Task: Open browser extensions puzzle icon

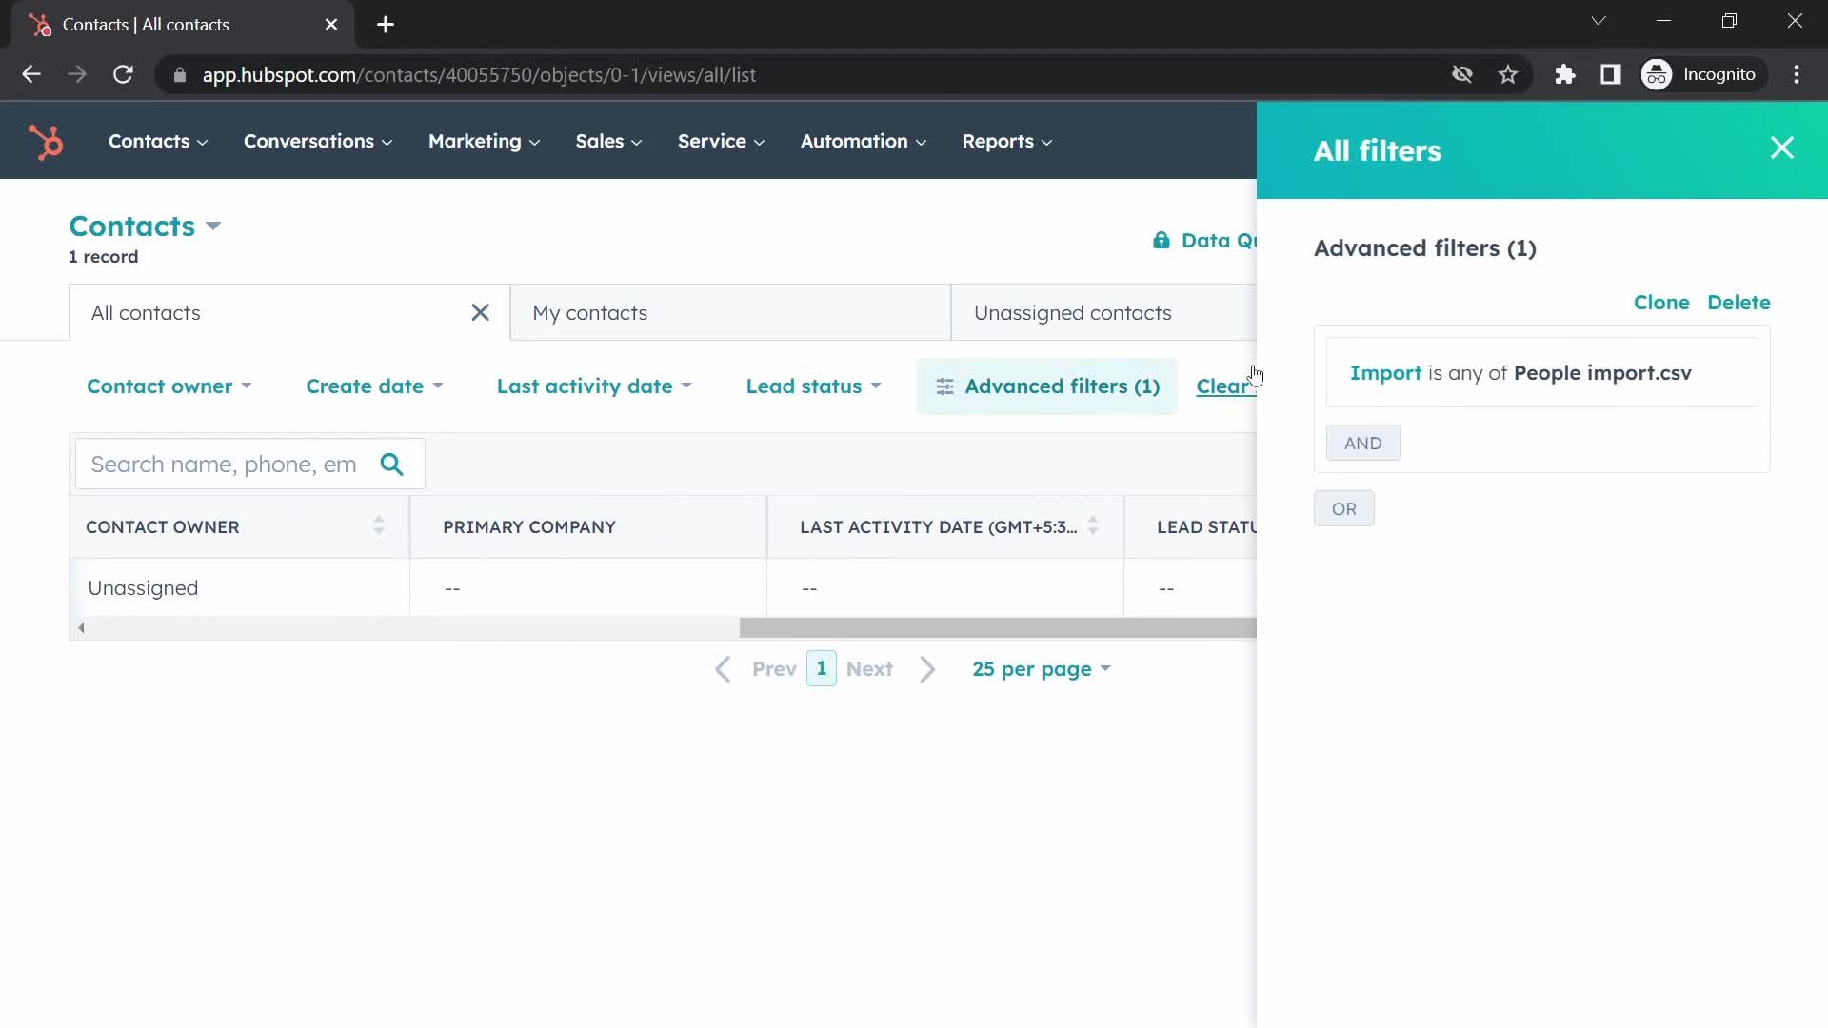Action: click(1565, 74)
